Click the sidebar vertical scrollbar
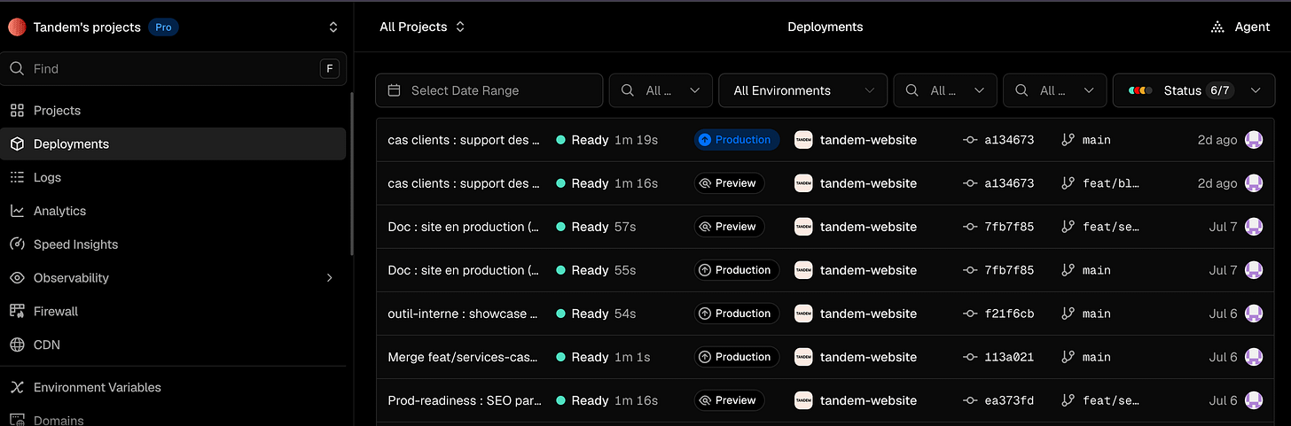 coord(351,173)
